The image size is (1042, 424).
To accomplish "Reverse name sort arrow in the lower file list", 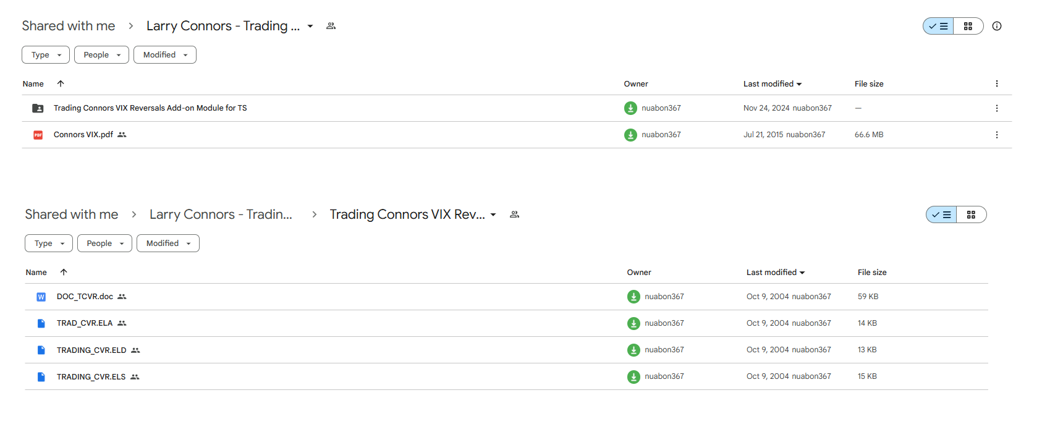I will [x=64, y=272].
